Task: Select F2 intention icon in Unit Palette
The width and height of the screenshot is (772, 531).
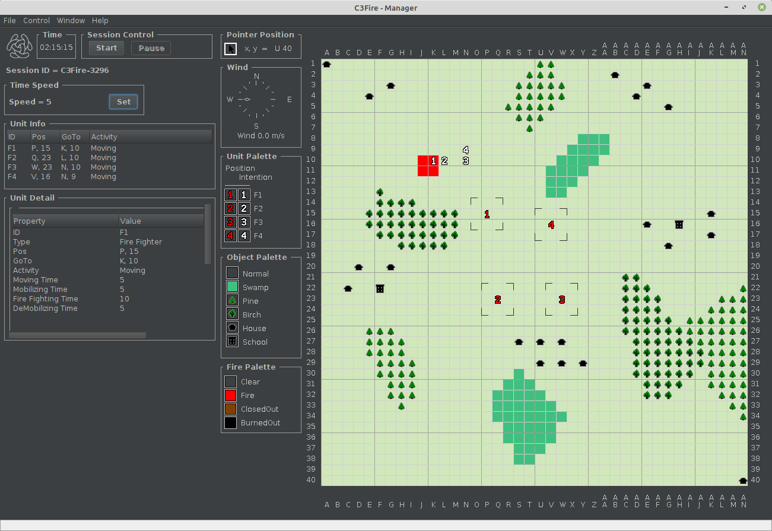Action: pyautogui.click(x=244, y=208)
